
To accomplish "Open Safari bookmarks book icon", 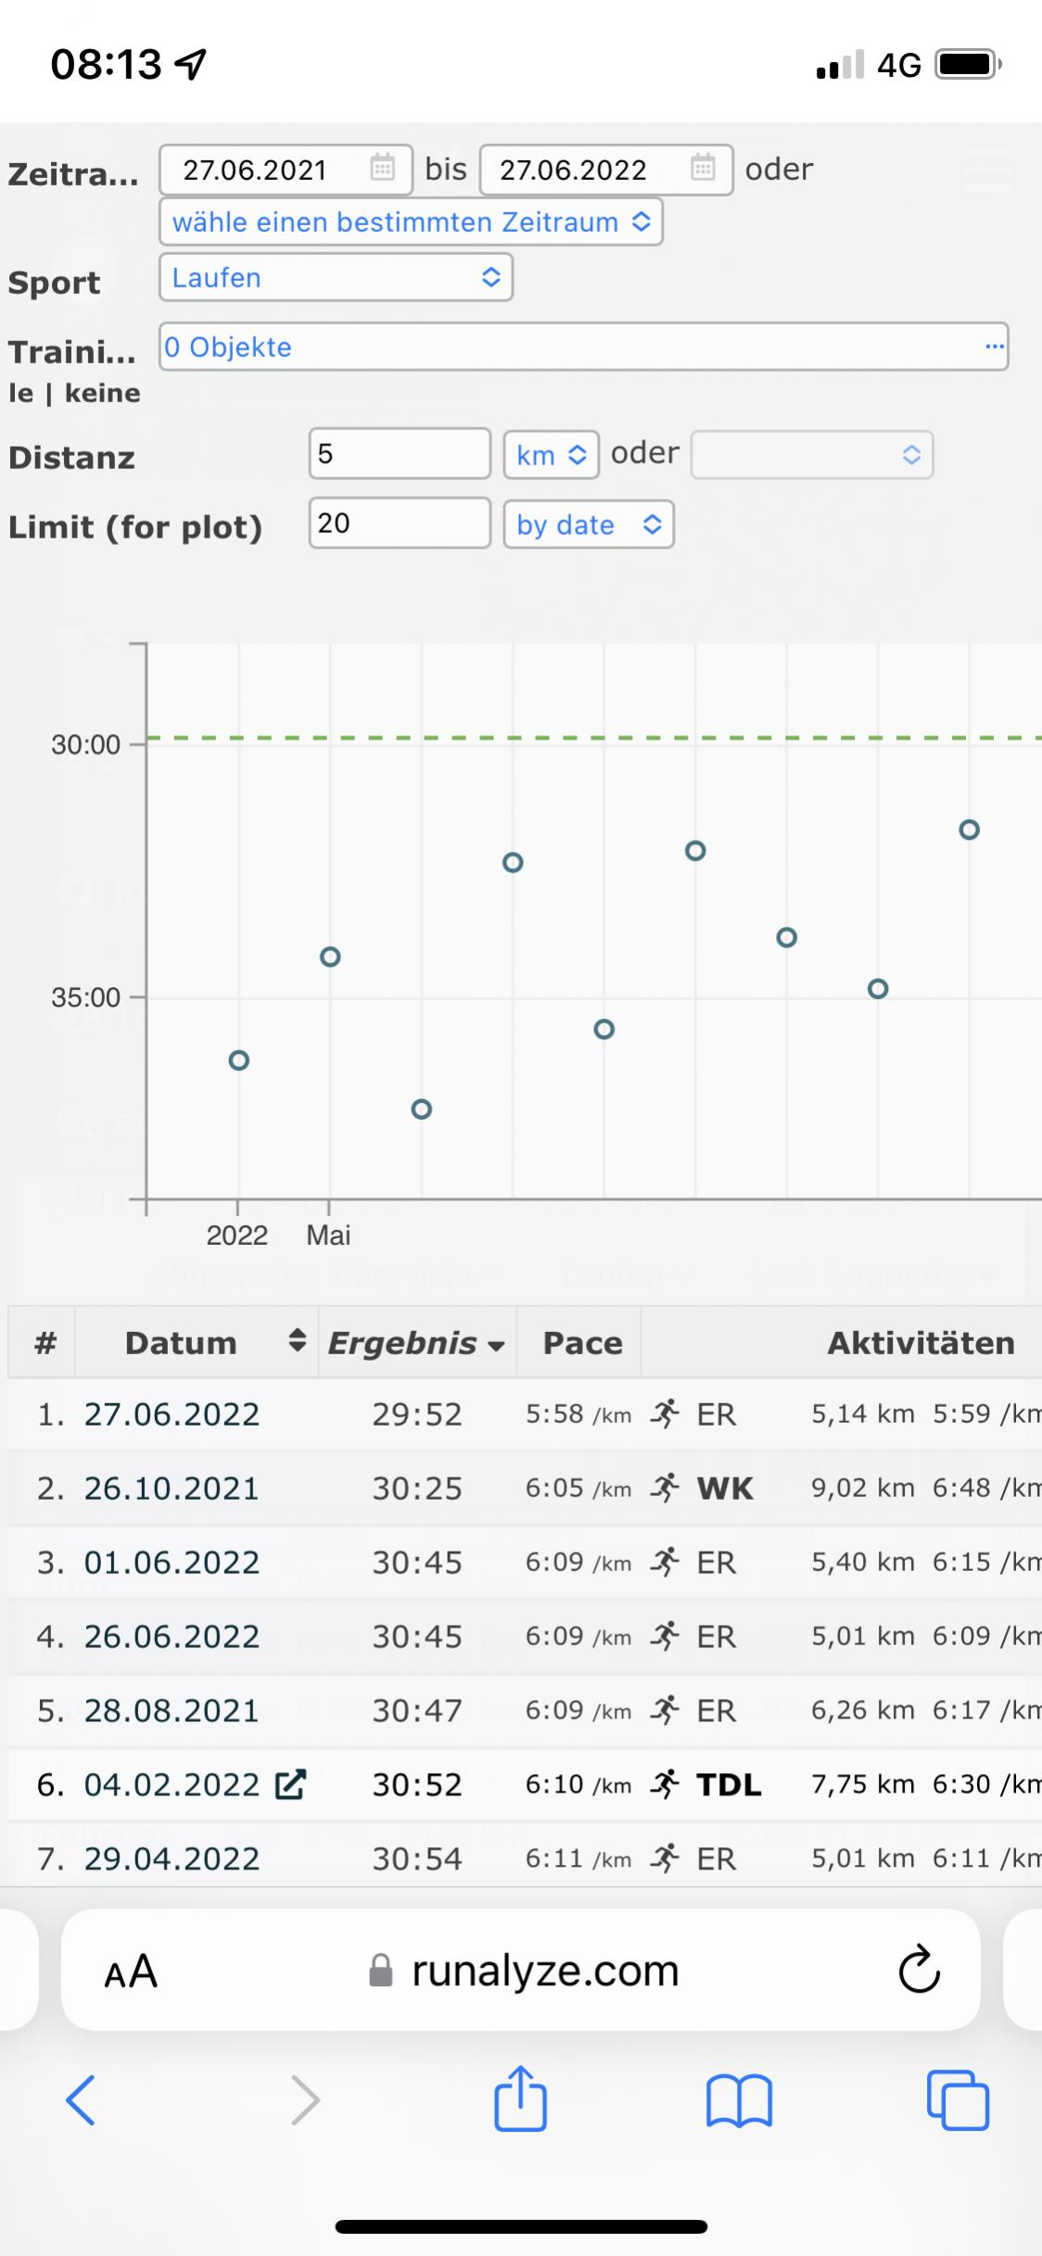I will click(x=738, y=2099).
